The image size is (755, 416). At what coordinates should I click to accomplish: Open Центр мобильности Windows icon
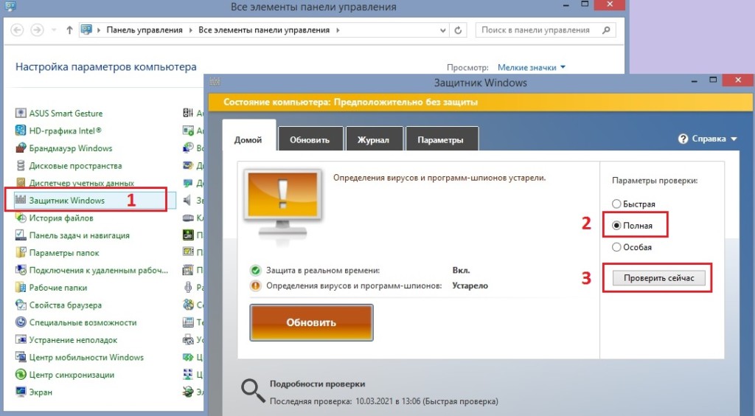21,357
